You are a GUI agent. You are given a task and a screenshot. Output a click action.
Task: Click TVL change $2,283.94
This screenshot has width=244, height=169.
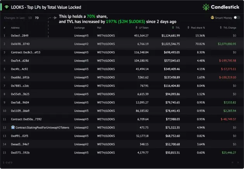[230, 111]
